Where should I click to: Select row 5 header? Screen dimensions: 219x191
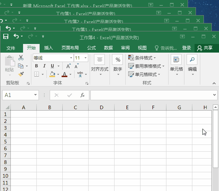point(5,141)
